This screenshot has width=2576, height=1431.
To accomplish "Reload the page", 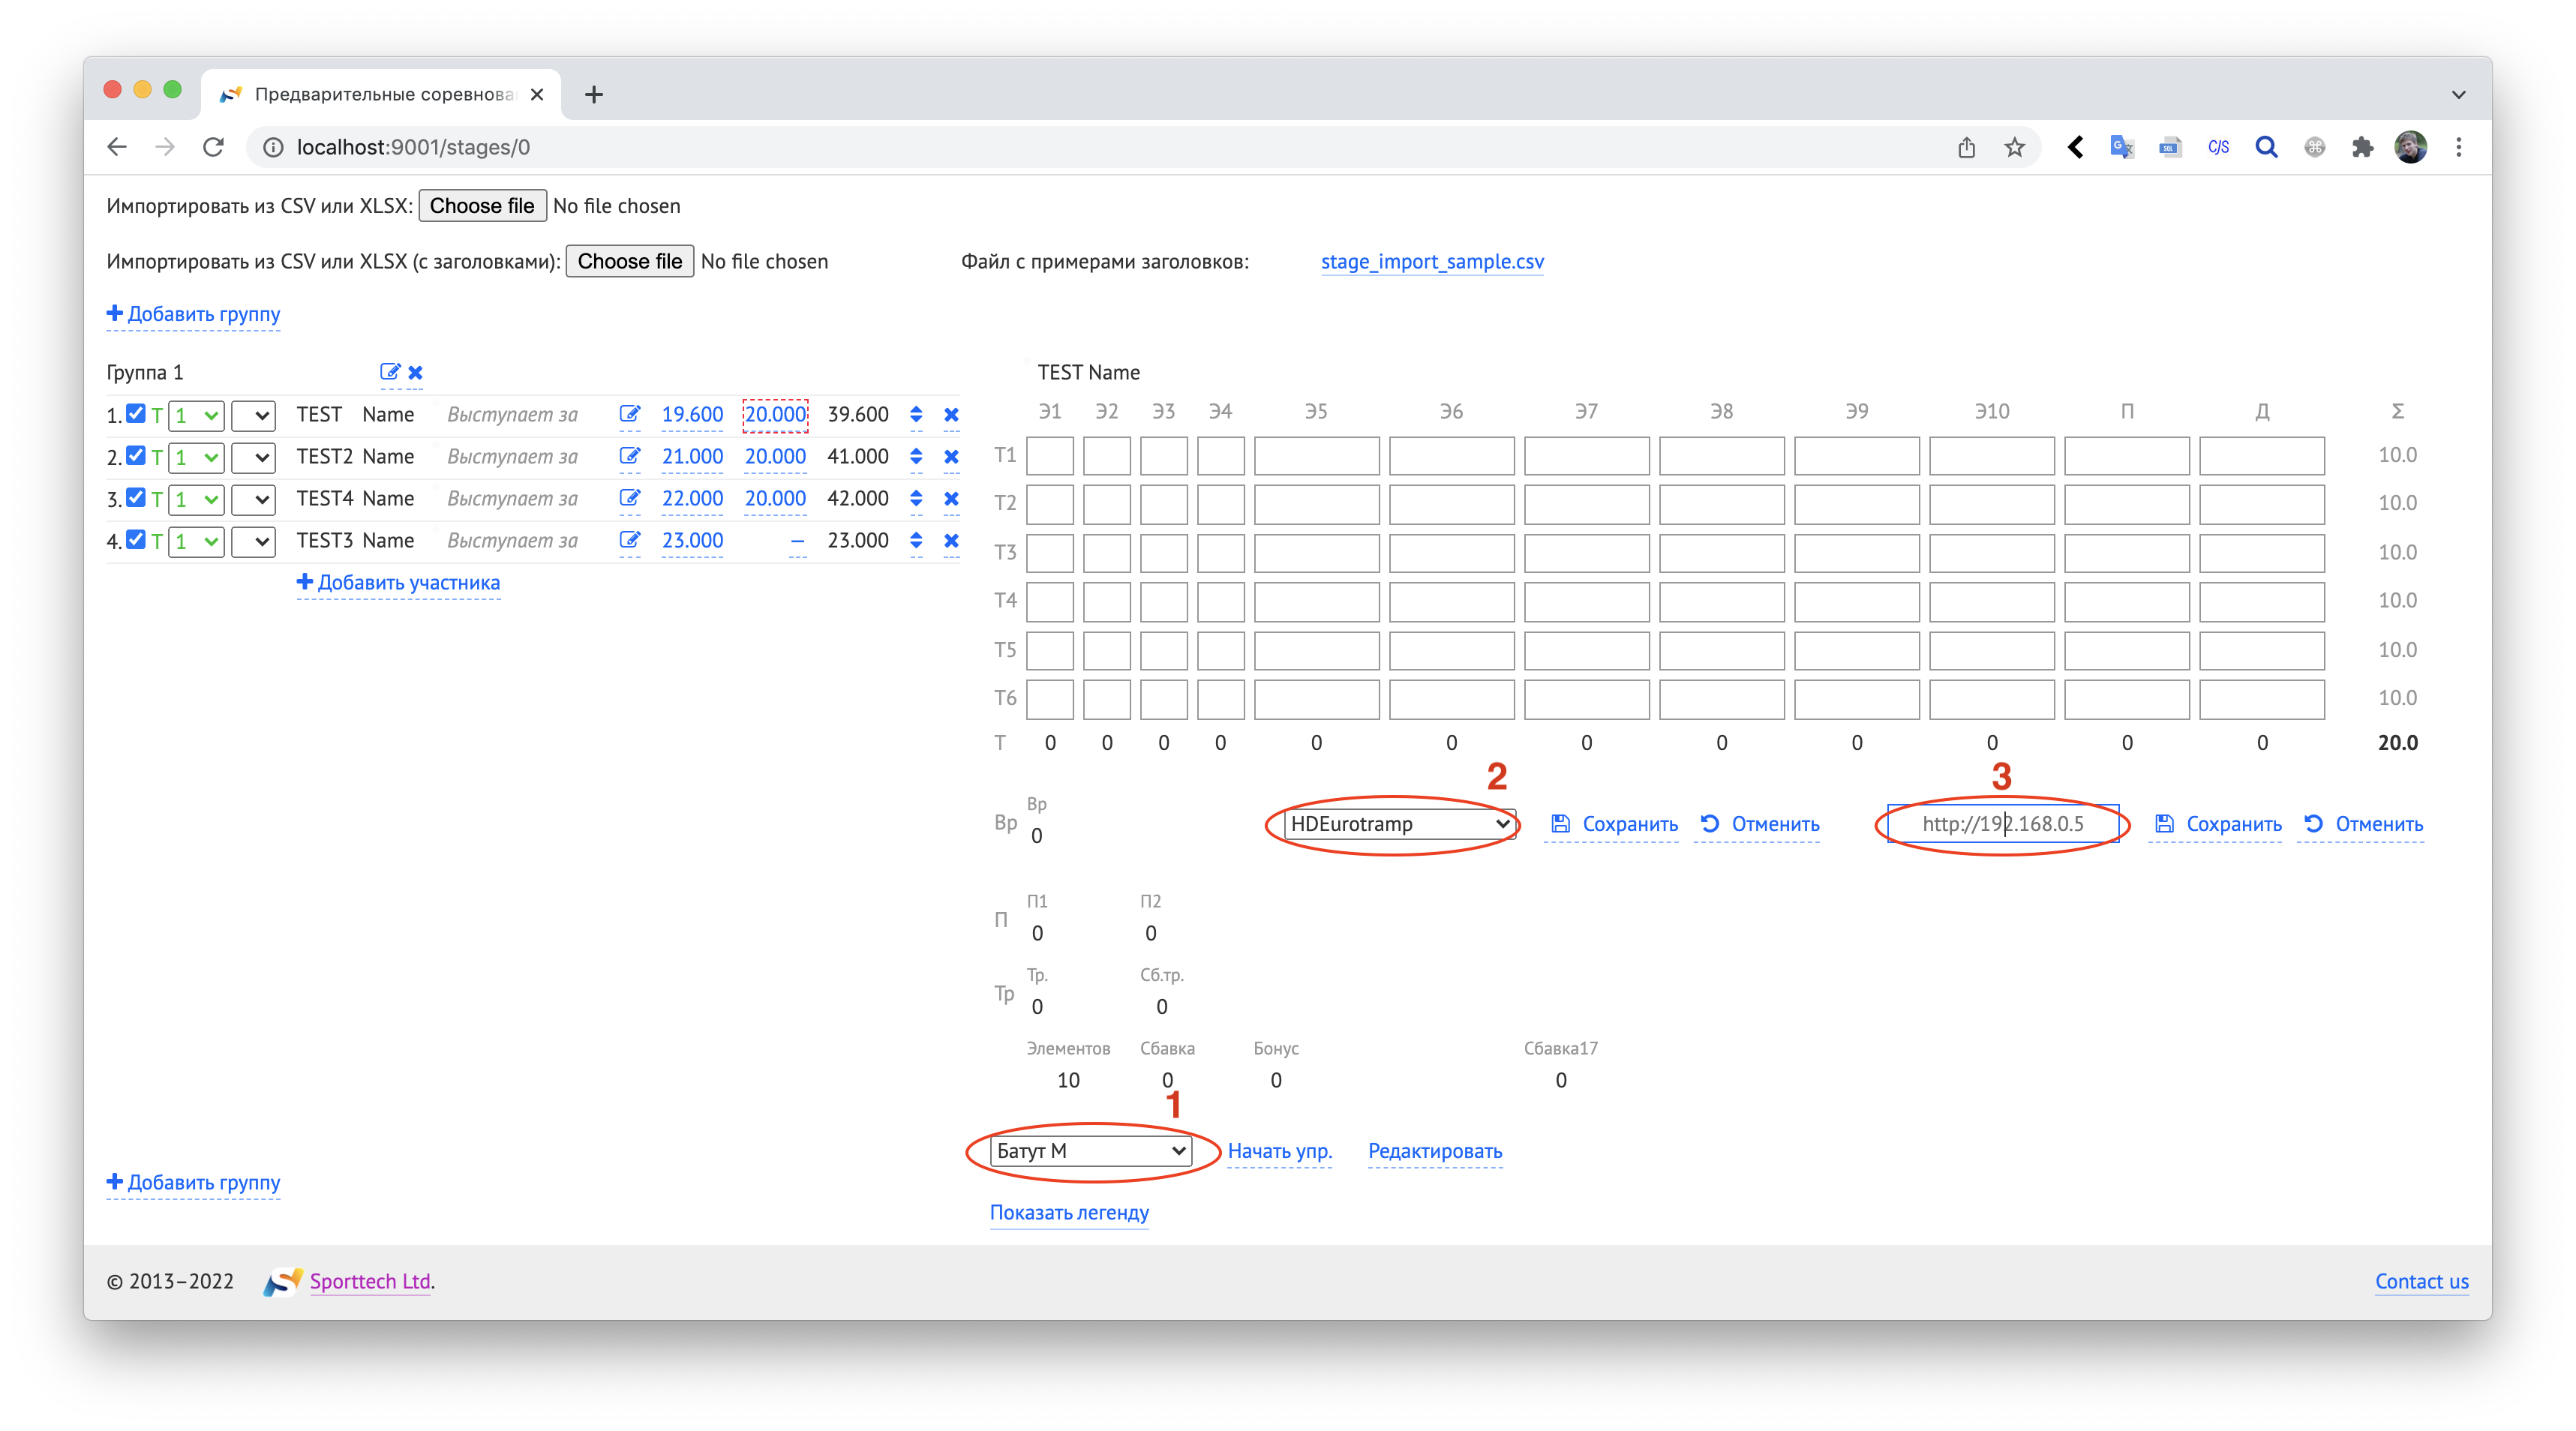I will point(213,148).
